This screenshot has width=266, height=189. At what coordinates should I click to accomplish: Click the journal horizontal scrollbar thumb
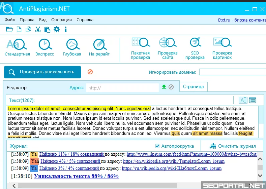[x=98, y=186]
